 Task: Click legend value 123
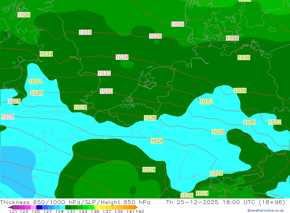tap(24, 211)
